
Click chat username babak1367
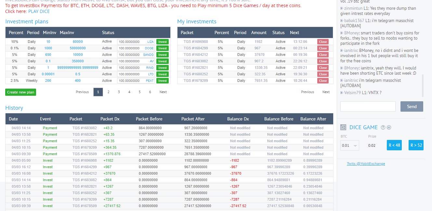[x=354, y=20]
